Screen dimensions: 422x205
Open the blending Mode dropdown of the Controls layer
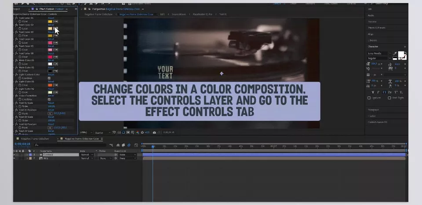tap(87, 154)
